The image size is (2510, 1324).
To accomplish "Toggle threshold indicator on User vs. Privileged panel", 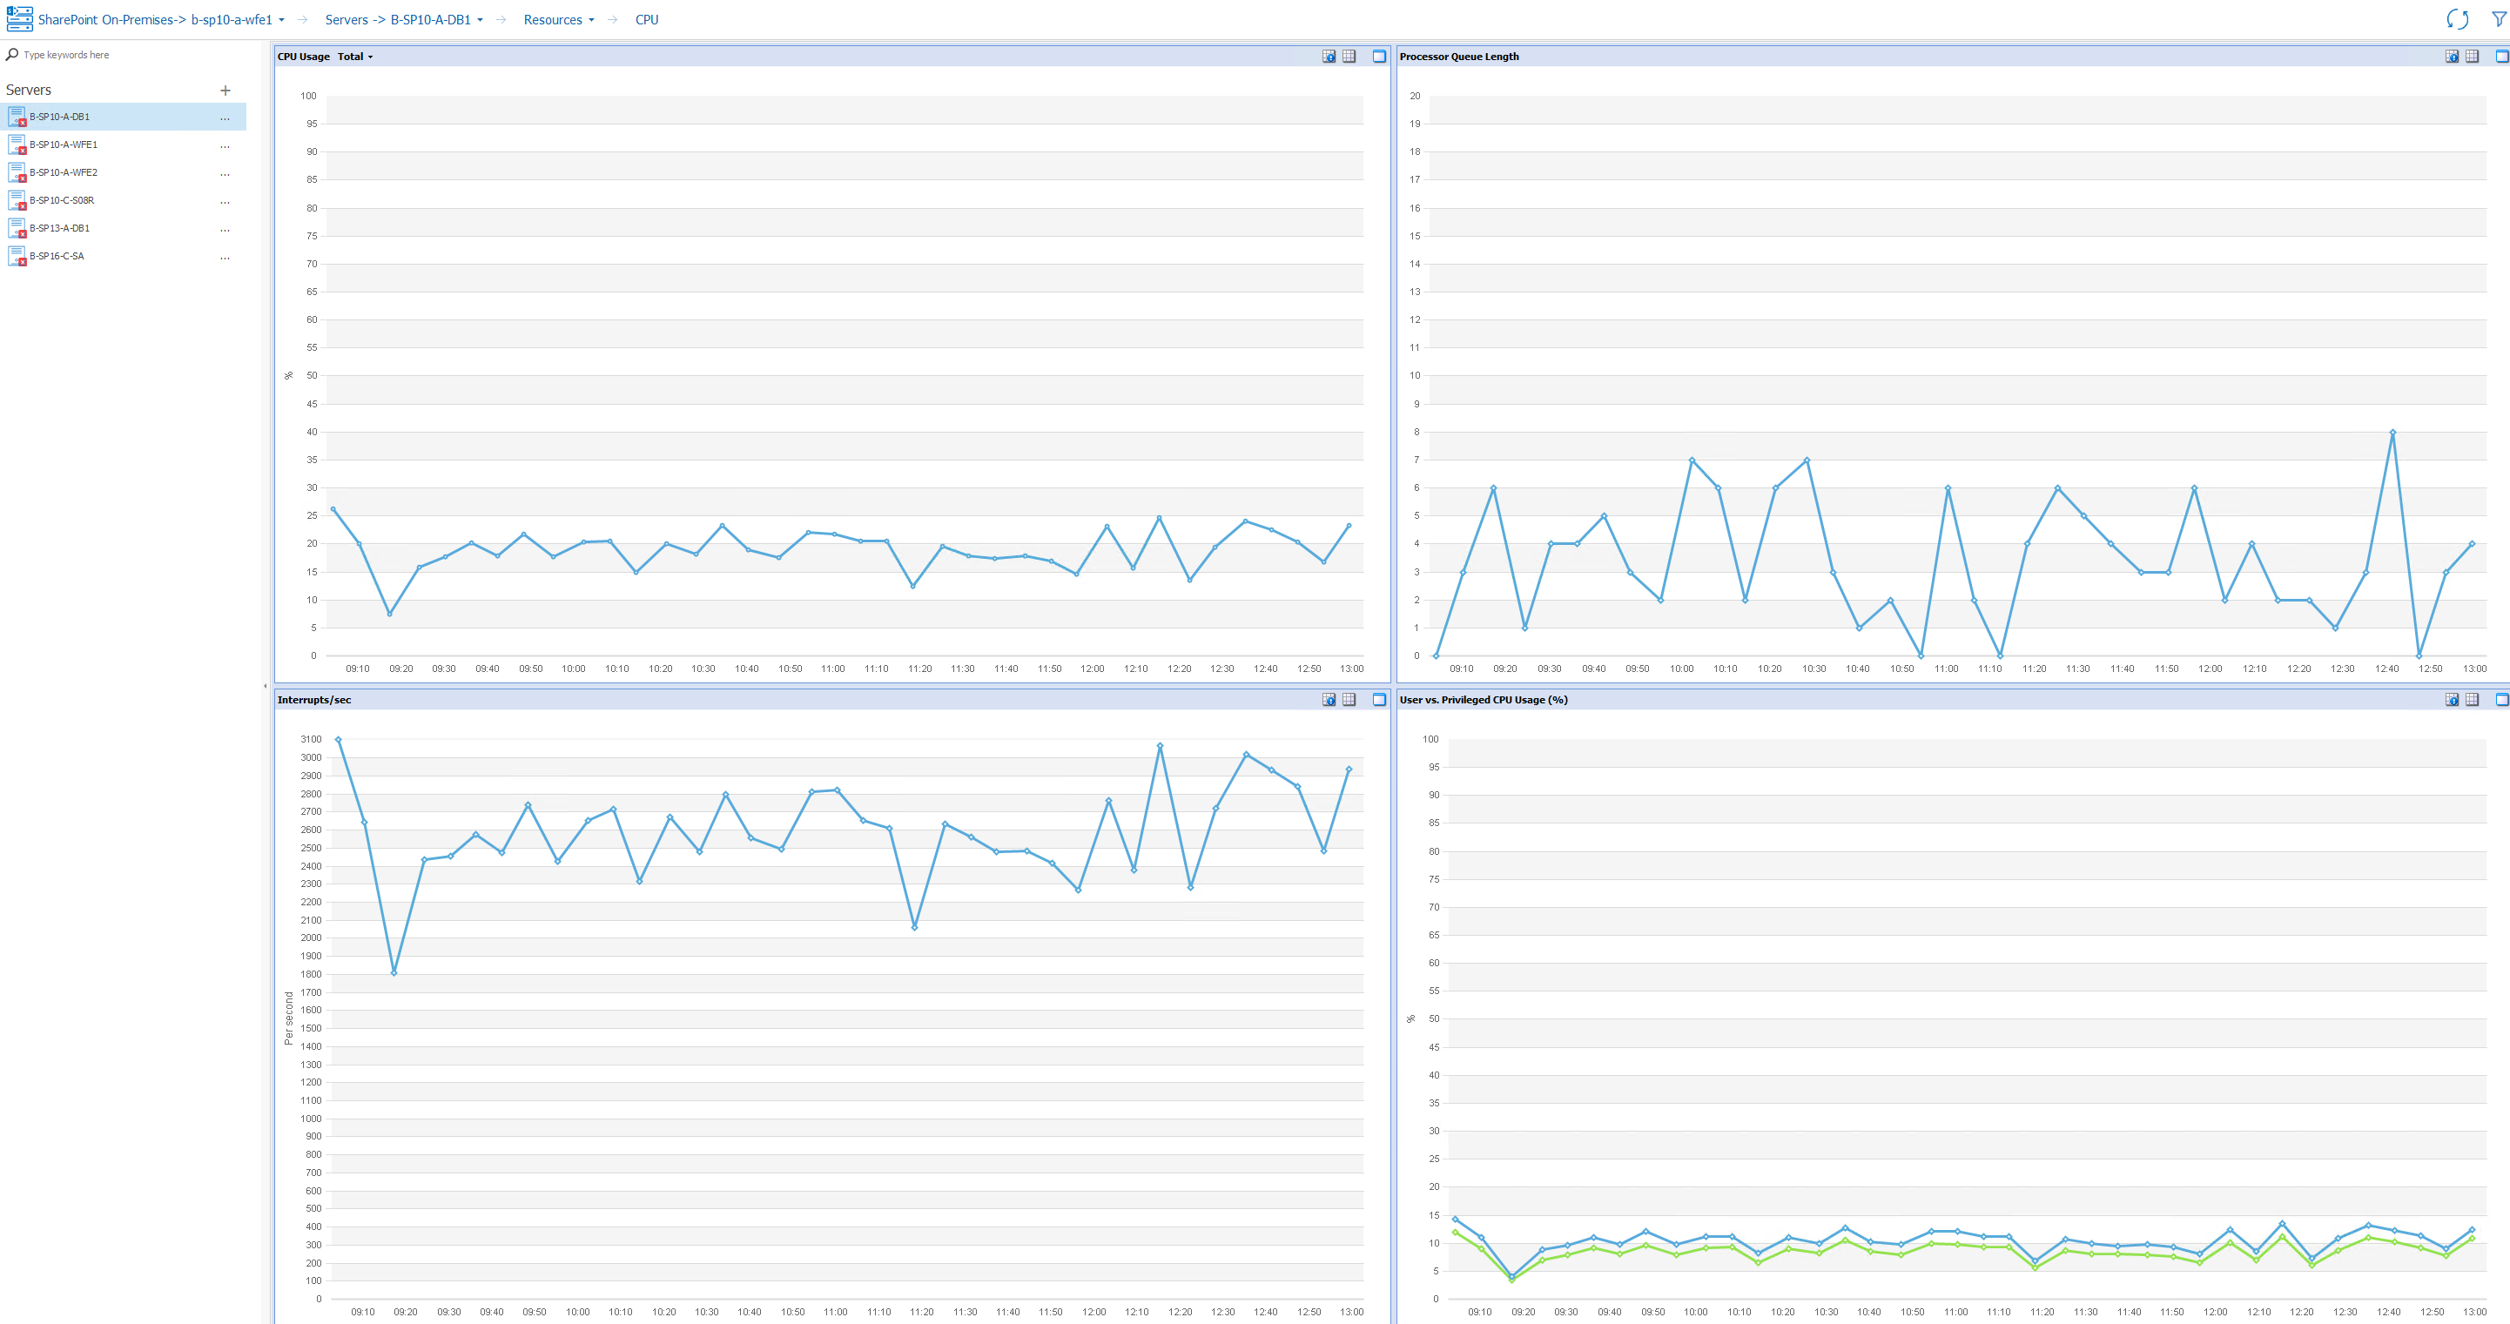I will [x=2451, y=700].
